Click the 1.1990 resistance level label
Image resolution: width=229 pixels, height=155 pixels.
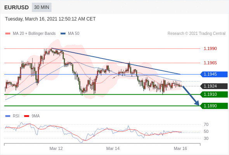coord(210,48)
